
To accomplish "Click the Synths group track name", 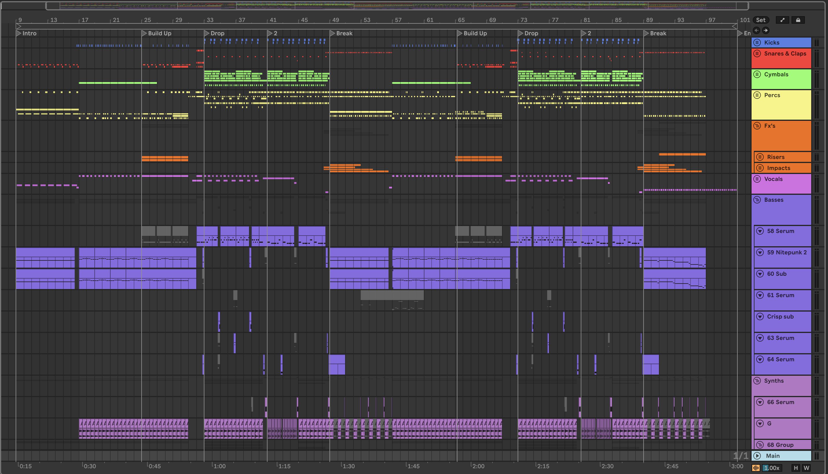I will click(x=774, y=381).
